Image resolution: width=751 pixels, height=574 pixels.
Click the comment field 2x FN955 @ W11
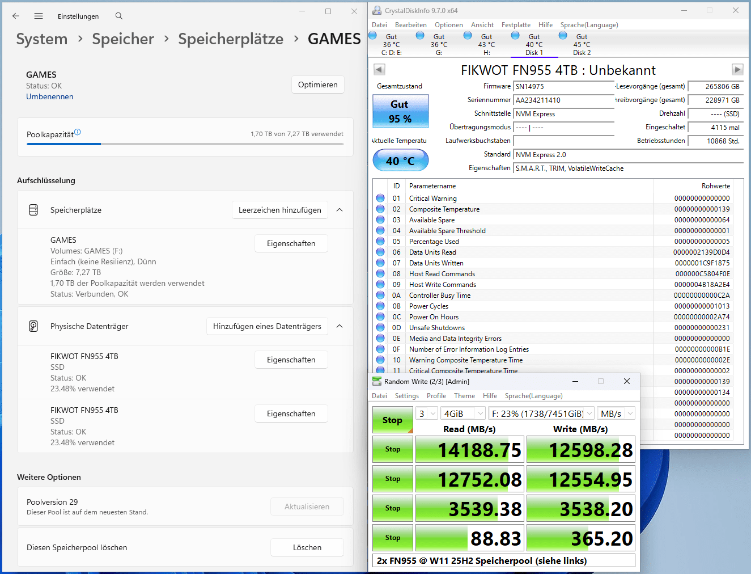(503, 560)
